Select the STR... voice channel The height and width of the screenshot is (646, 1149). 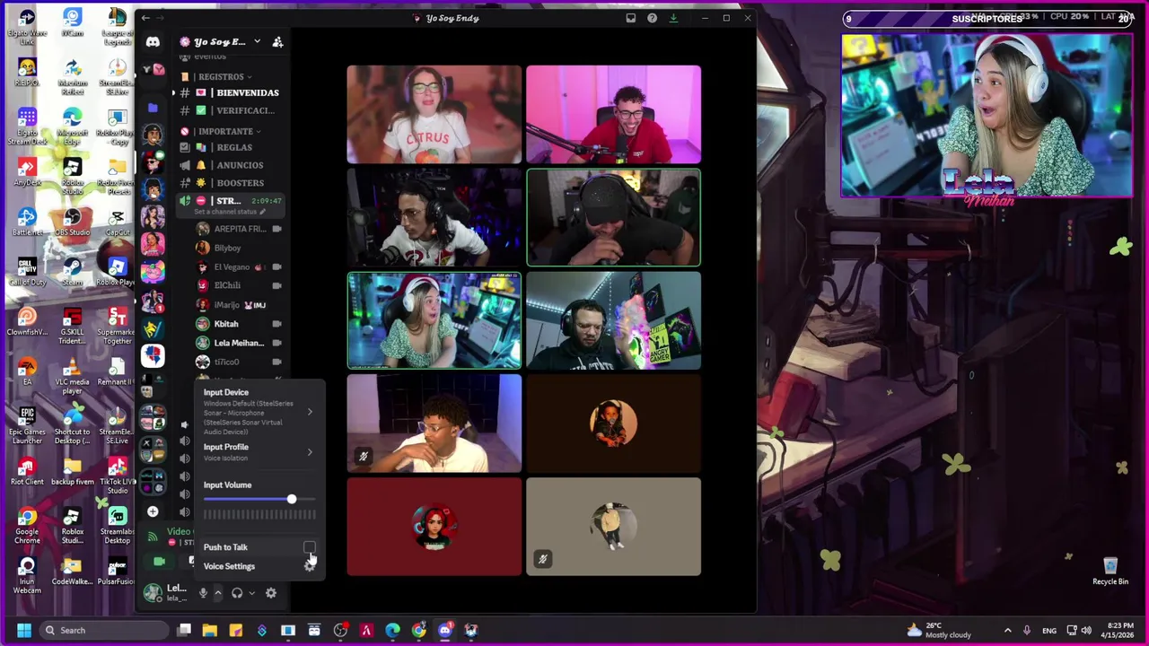[230, 201]
